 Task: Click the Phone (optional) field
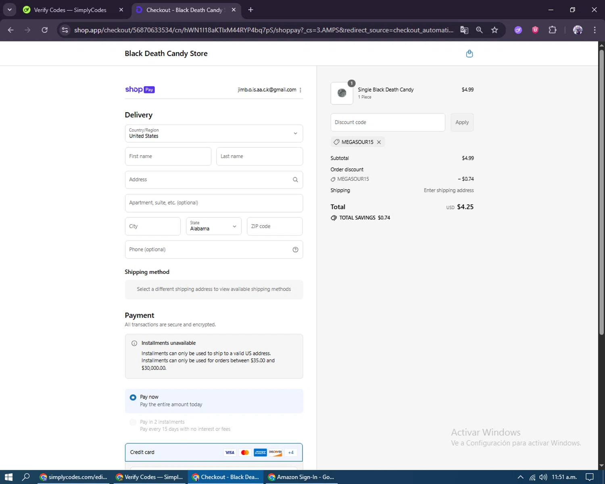214,250
